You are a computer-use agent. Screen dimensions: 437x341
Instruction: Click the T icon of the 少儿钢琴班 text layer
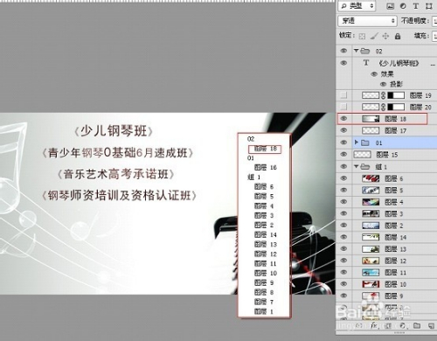coord(366,63)
